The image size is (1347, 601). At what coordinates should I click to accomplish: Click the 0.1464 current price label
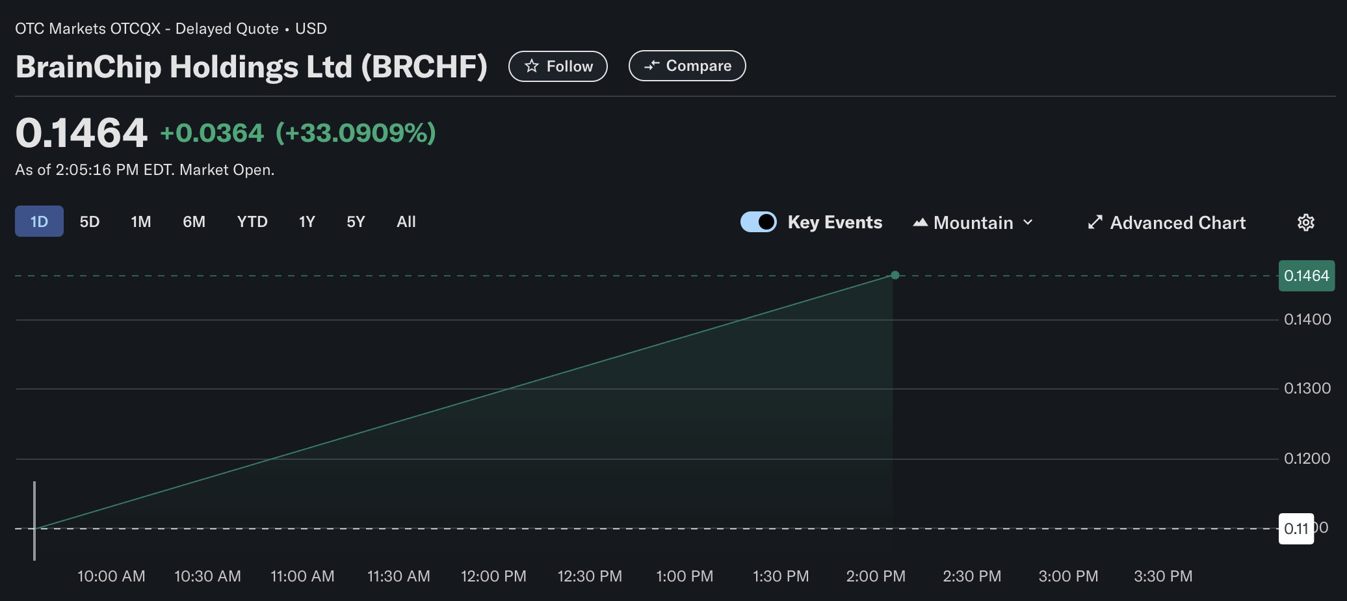[1306, 276]
